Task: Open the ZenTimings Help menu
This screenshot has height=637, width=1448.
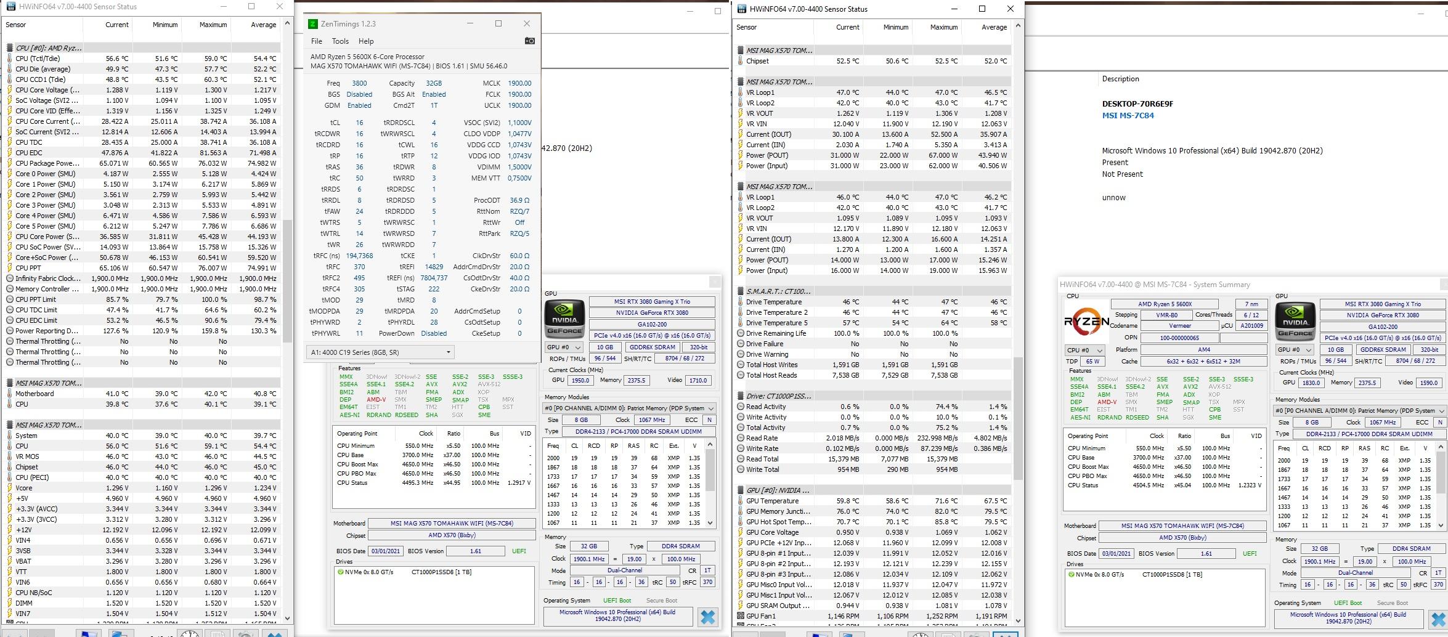Action: pos(366,41)
